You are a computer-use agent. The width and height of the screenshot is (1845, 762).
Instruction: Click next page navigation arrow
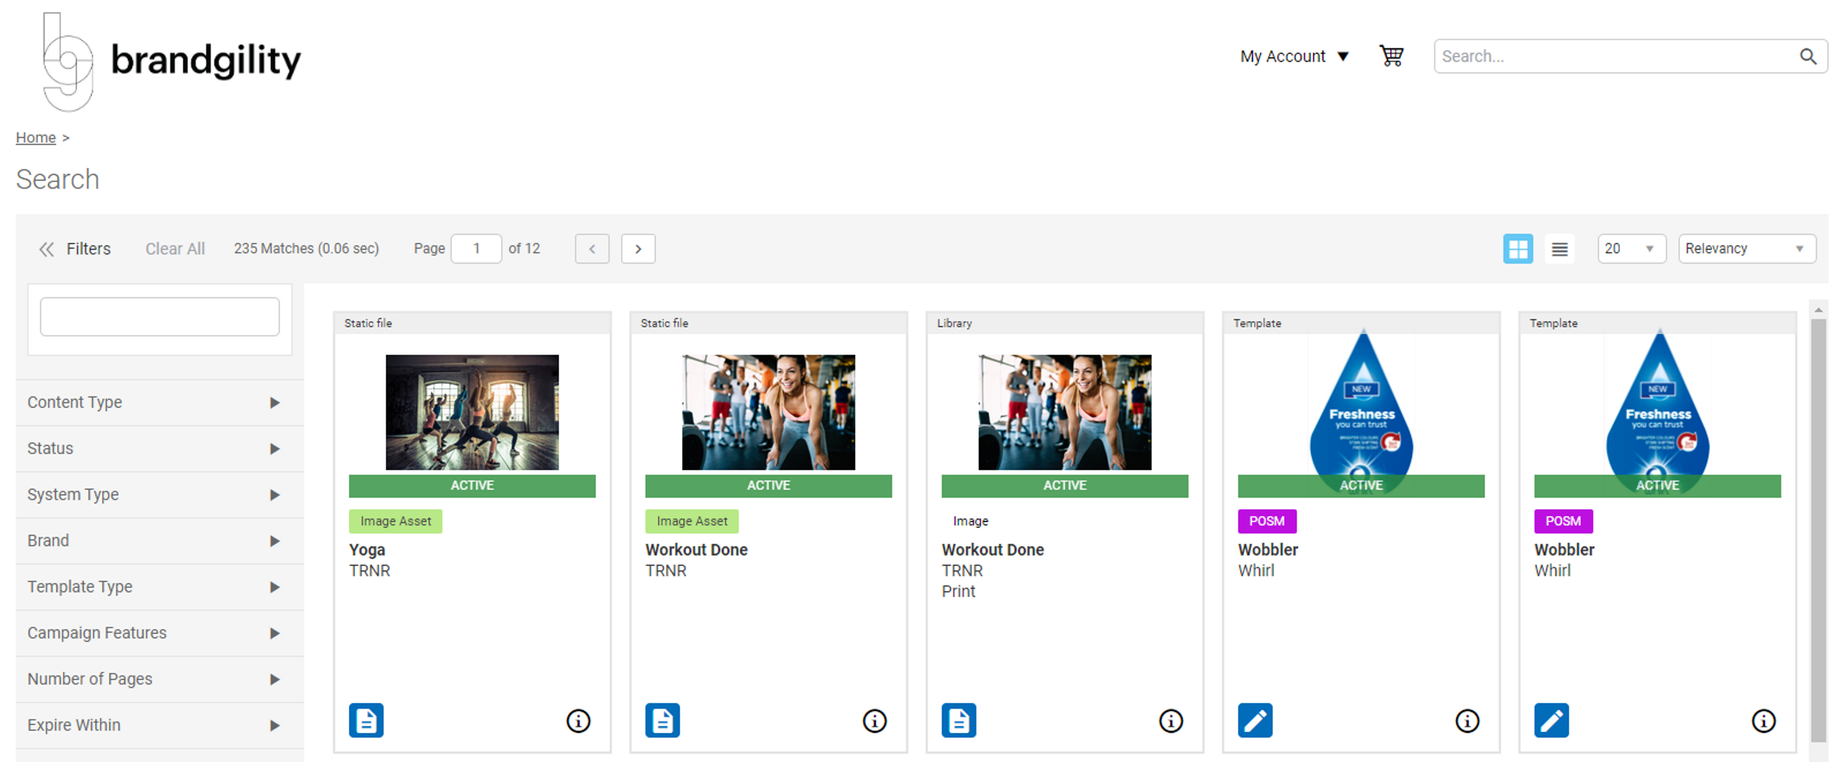(637, 248)
